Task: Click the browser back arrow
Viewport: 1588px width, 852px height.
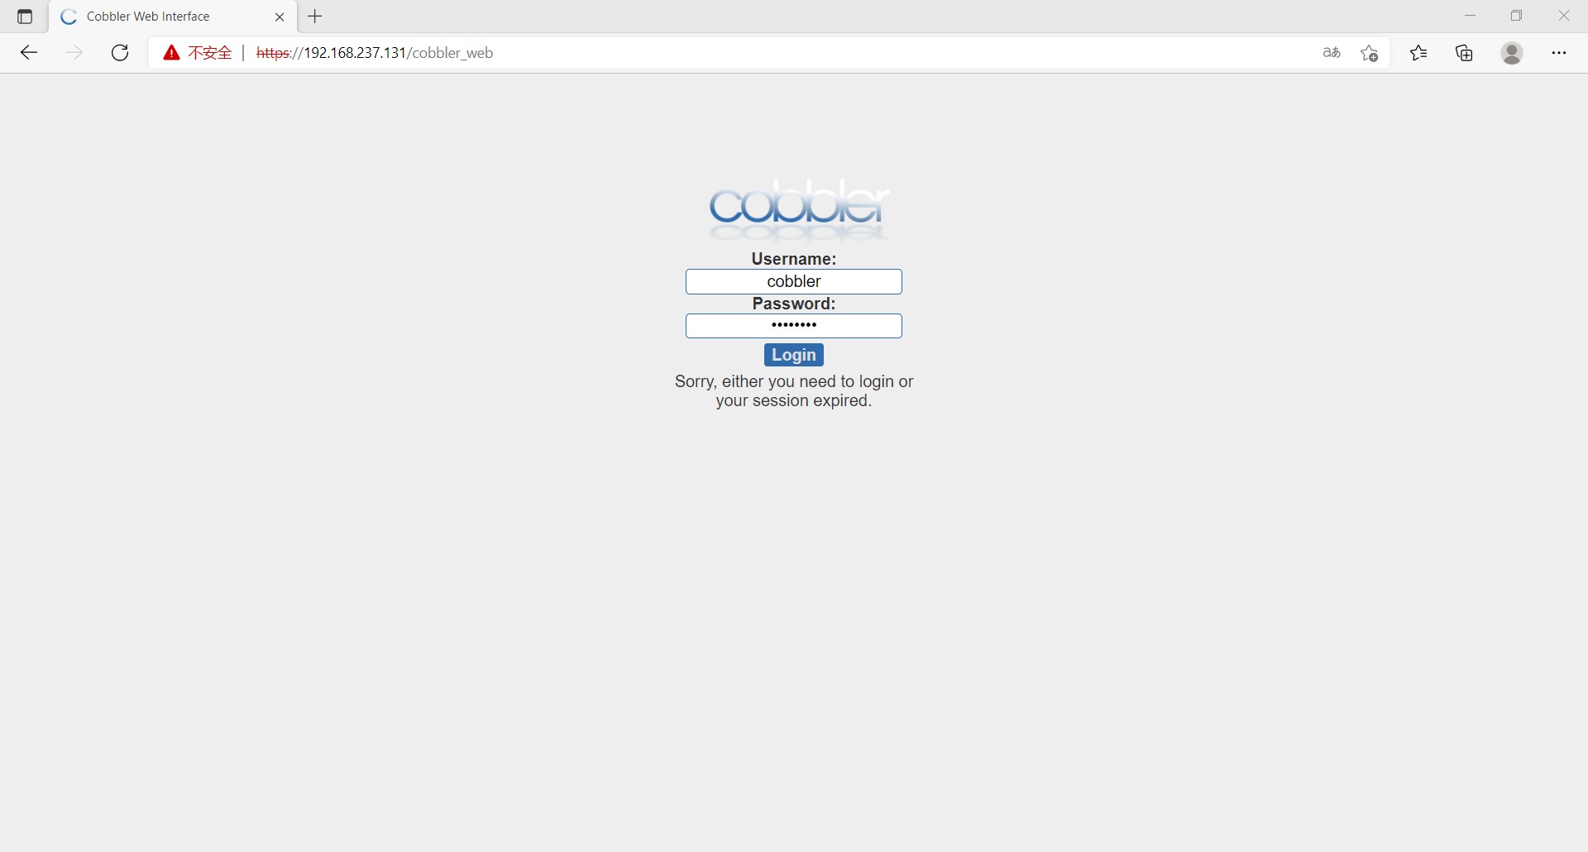Action: coord(29,53)
